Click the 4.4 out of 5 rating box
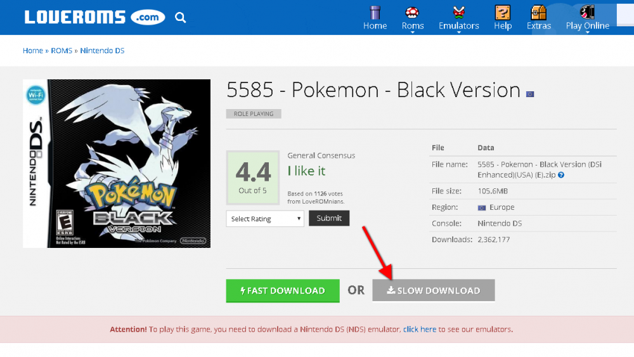This screenshot has width=634, height=357. (x=253, y=178)
